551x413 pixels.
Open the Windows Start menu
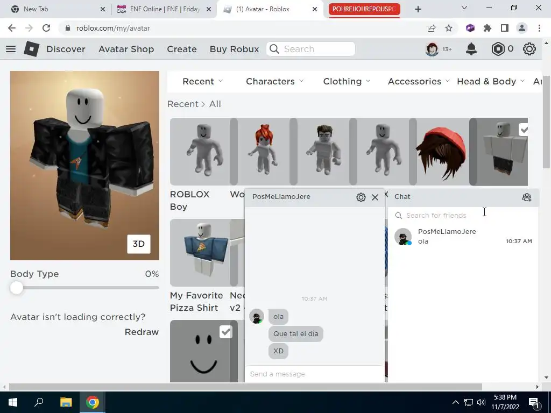[13, 402]
